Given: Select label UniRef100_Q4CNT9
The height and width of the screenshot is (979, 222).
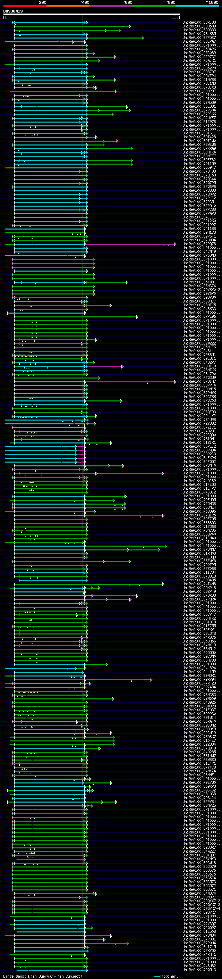Looking at the screenshot, I should tap(199, 251).
